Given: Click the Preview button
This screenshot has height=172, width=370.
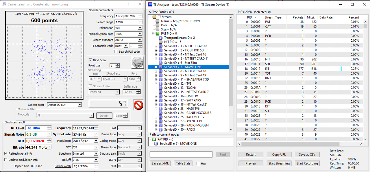Looking at the screenshot, I should (251, 163).
